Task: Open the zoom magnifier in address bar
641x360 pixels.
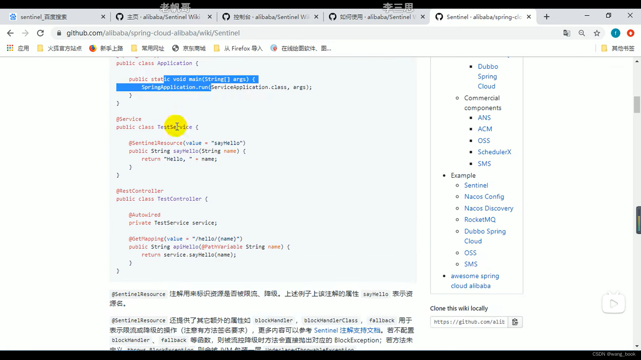Action: pos(582,33)
